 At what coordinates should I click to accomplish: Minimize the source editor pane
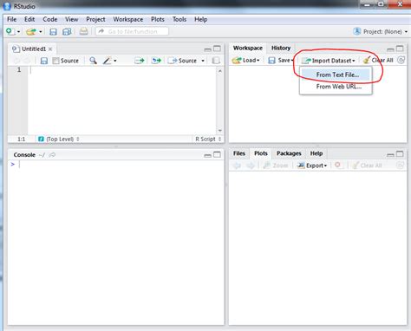pos(207,49)
